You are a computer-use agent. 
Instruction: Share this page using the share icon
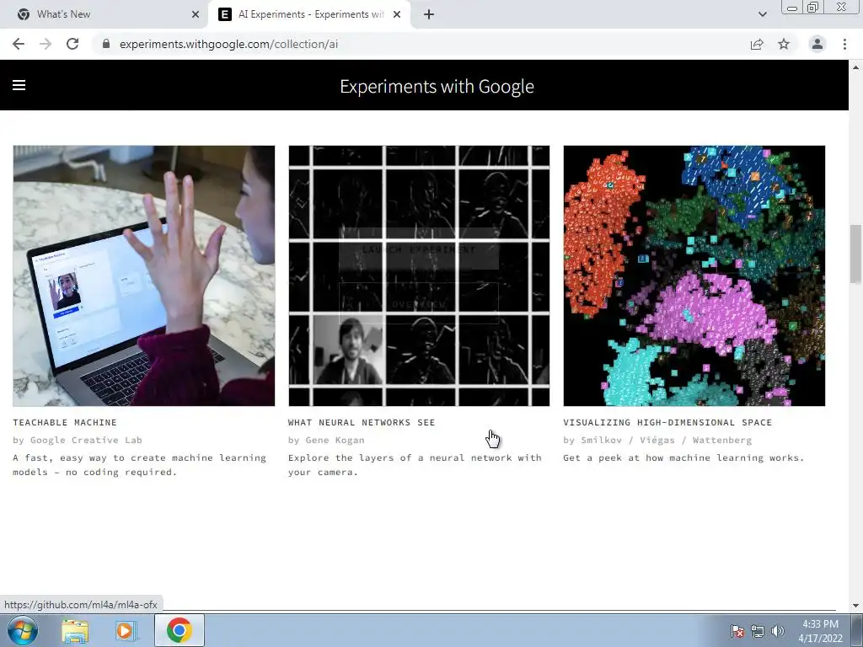(757, 44)
